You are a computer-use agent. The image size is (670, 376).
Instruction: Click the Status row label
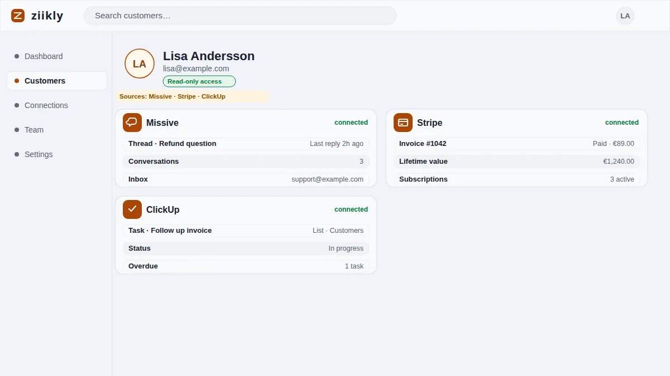(x=140, y=248)
